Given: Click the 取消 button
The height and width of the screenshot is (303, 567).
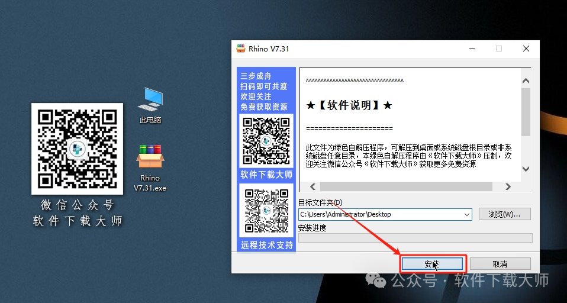Looking at the screenshot, I should click(x=500, y=265).
